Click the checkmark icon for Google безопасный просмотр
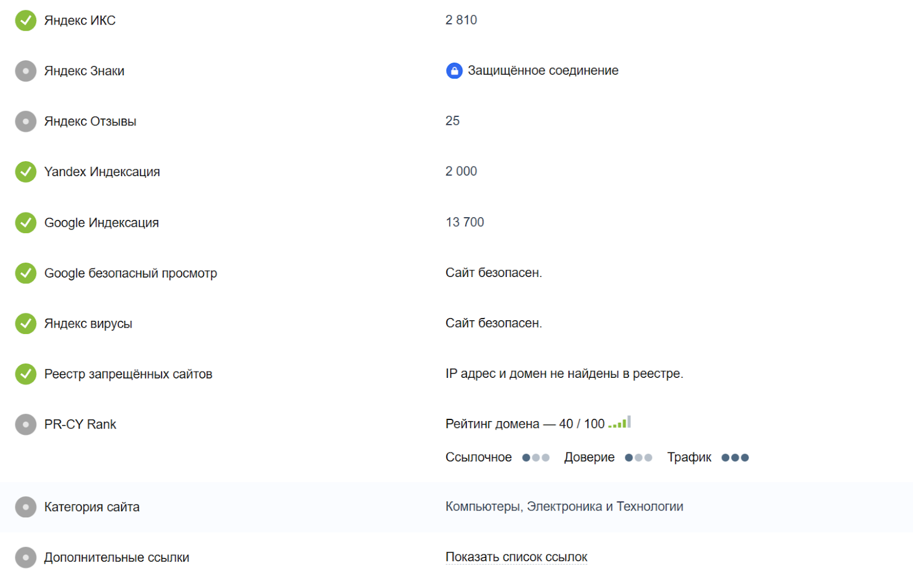 26,273
